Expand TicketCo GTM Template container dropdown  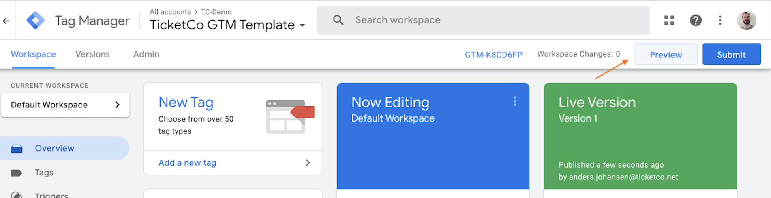pos(302,25)
